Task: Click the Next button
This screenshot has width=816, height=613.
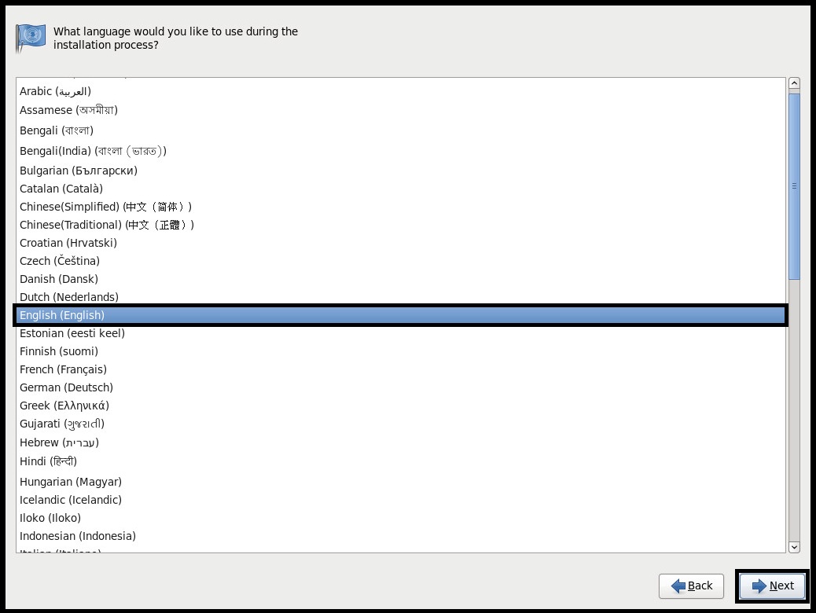Action: 772,585
